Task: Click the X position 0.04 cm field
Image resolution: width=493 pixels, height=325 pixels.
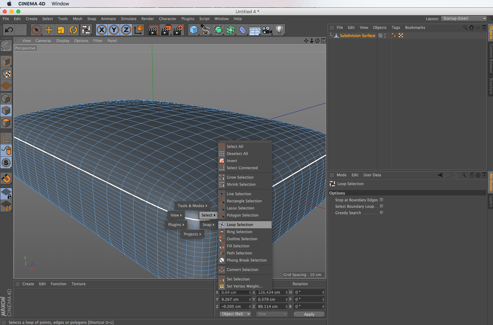Action: [x=234, y=293]
